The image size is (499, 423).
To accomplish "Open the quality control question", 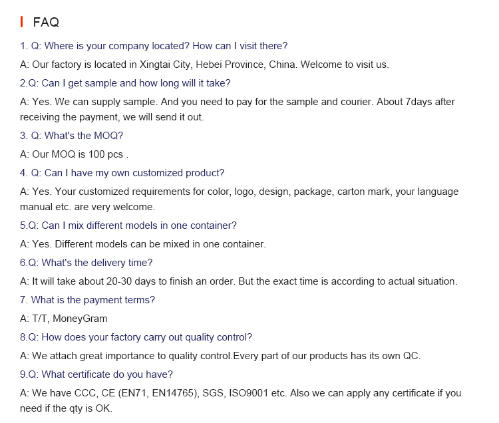I will pos(136,337).
